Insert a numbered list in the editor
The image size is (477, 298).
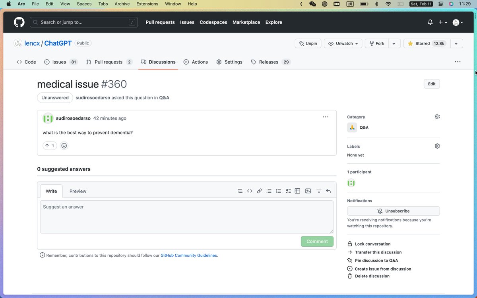(x=279, y=191)
